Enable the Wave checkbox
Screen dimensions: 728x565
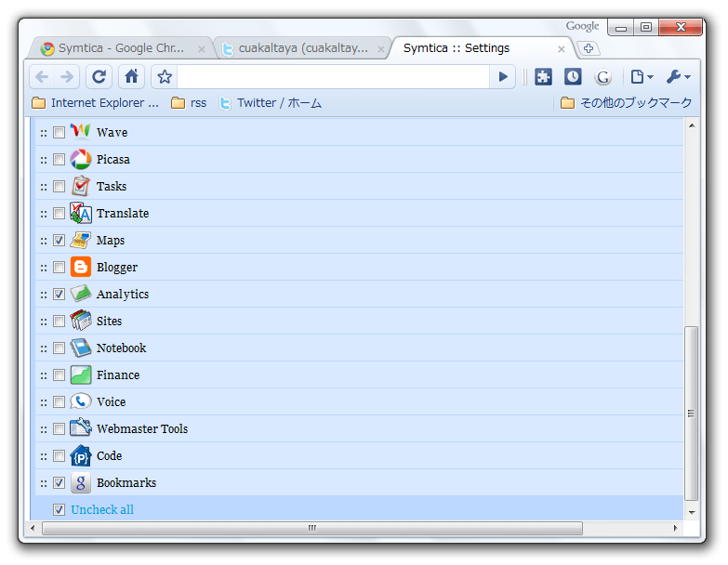[59, 133]
